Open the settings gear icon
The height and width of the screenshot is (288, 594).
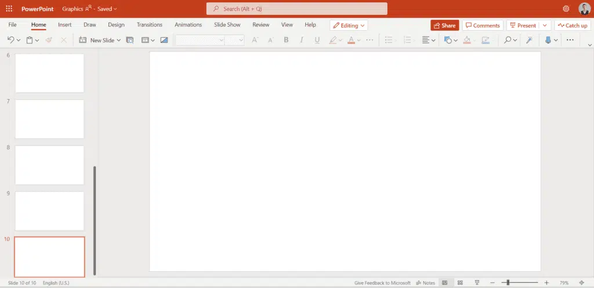[566, 9]
